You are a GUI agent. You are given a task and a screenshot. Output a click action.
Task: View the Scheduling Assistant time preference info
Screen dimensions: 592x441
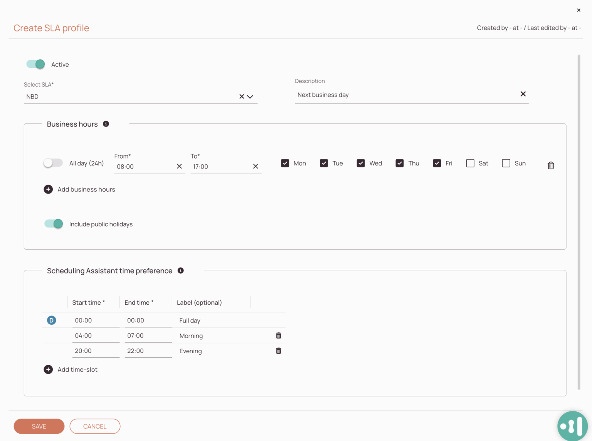coord(180,271)
